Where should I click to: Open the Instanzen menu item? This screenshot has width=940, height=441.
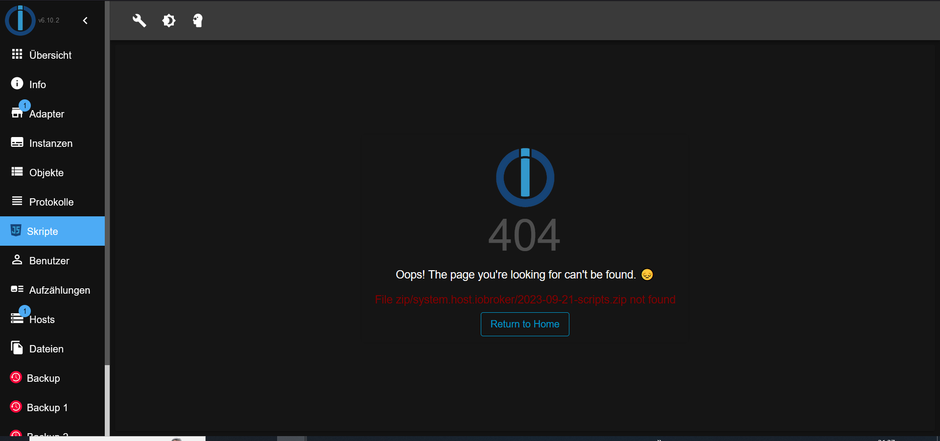(x=52, y=143)
